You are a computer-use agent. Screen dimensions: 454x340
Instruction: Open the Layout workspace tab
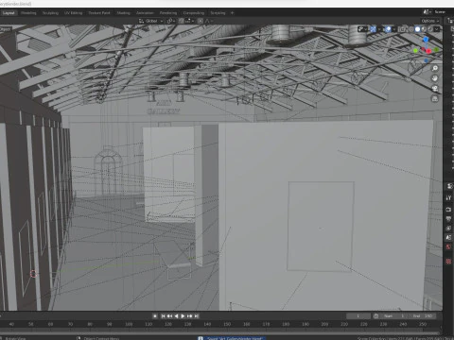click(9, 13)
